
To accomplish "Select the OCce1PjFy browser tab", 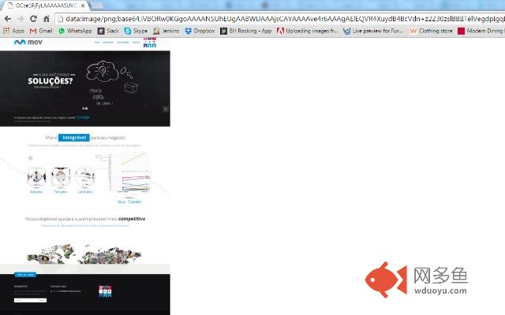I will 46,6.
